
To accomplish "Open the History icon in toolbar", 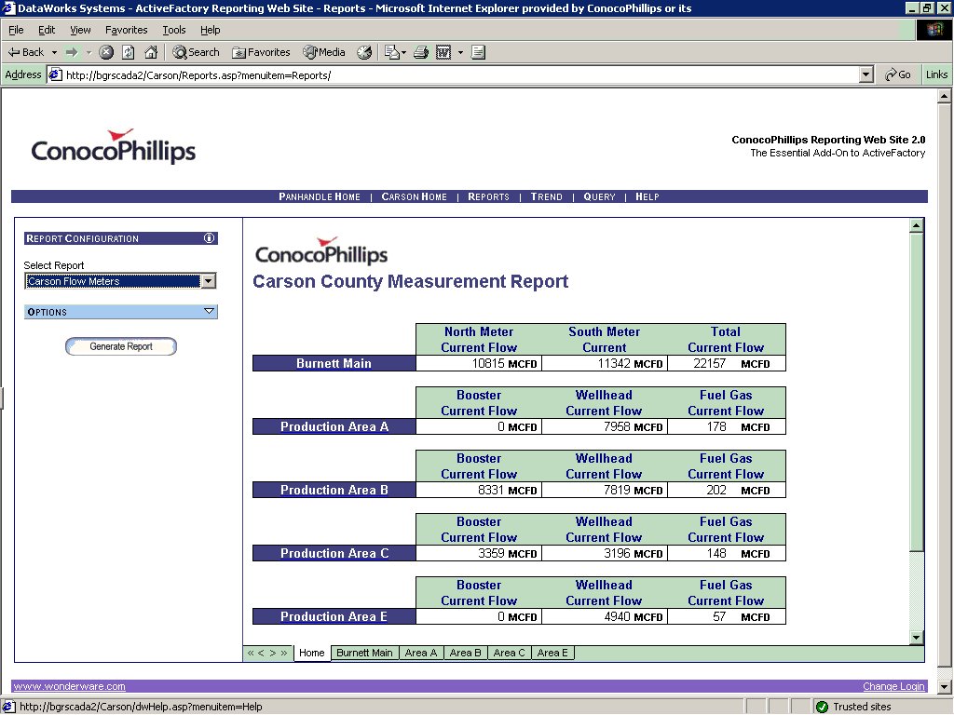I will click(x=364, y=52).
